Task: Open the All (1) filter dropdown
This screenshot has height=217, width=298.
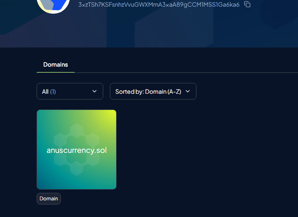Action: coord(70,91)
